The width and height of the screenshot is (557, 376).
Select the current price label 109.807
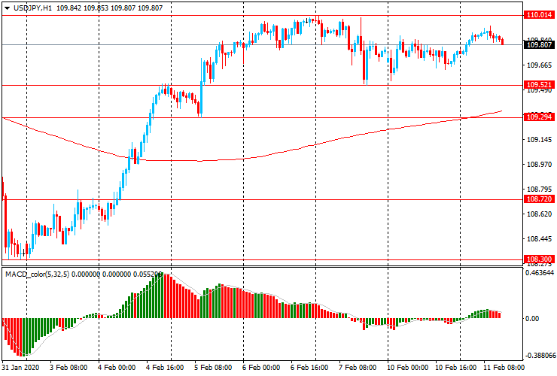539,44
